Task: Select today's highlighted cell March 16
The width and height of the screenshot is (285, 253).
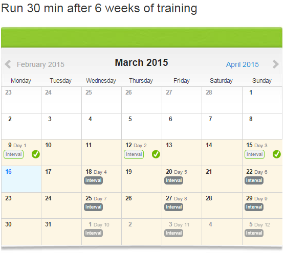Action: tap(21, 179)
